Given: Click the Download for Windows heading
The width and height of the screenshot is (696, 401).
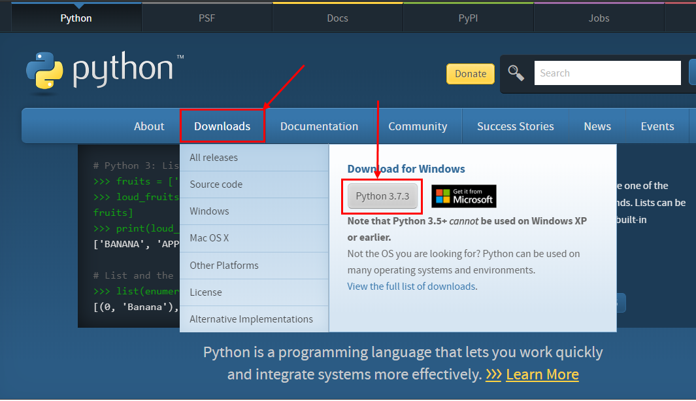Looking at the screenshot, I should (406, 169).
